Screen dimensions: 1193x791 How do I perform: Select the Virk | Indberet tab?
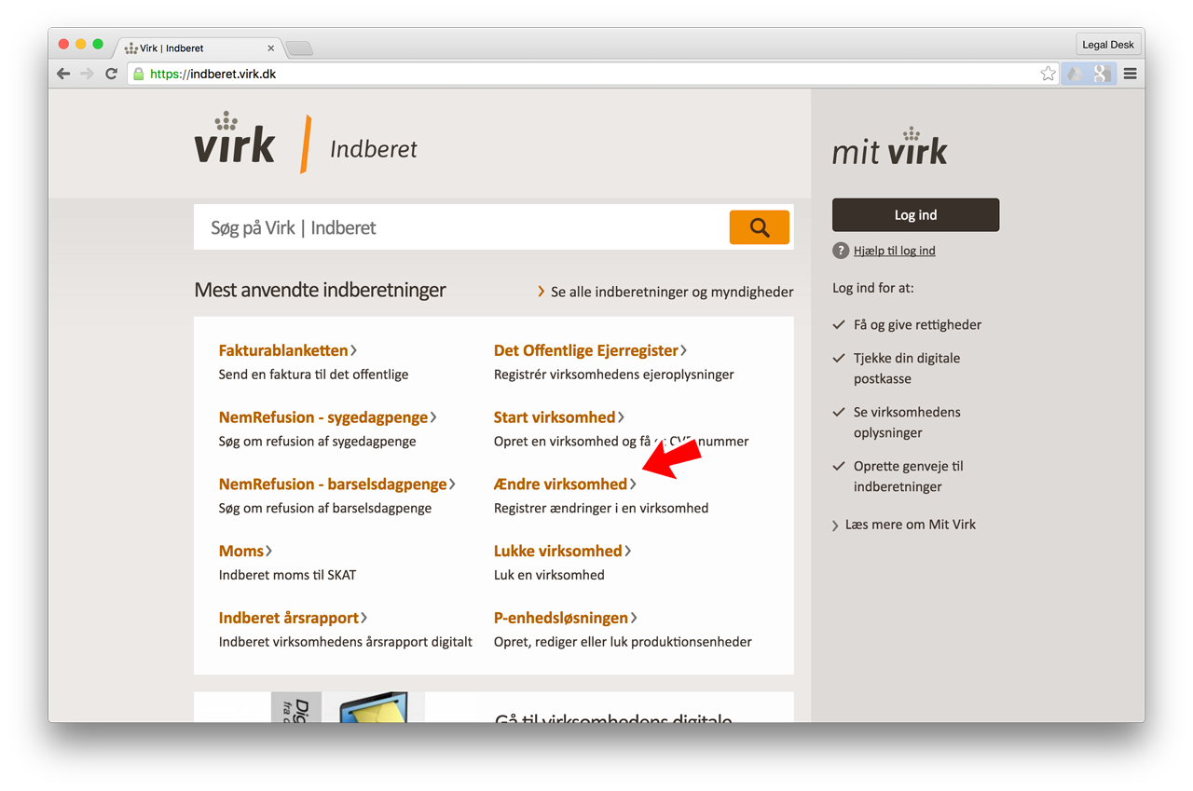pos(198,48)
